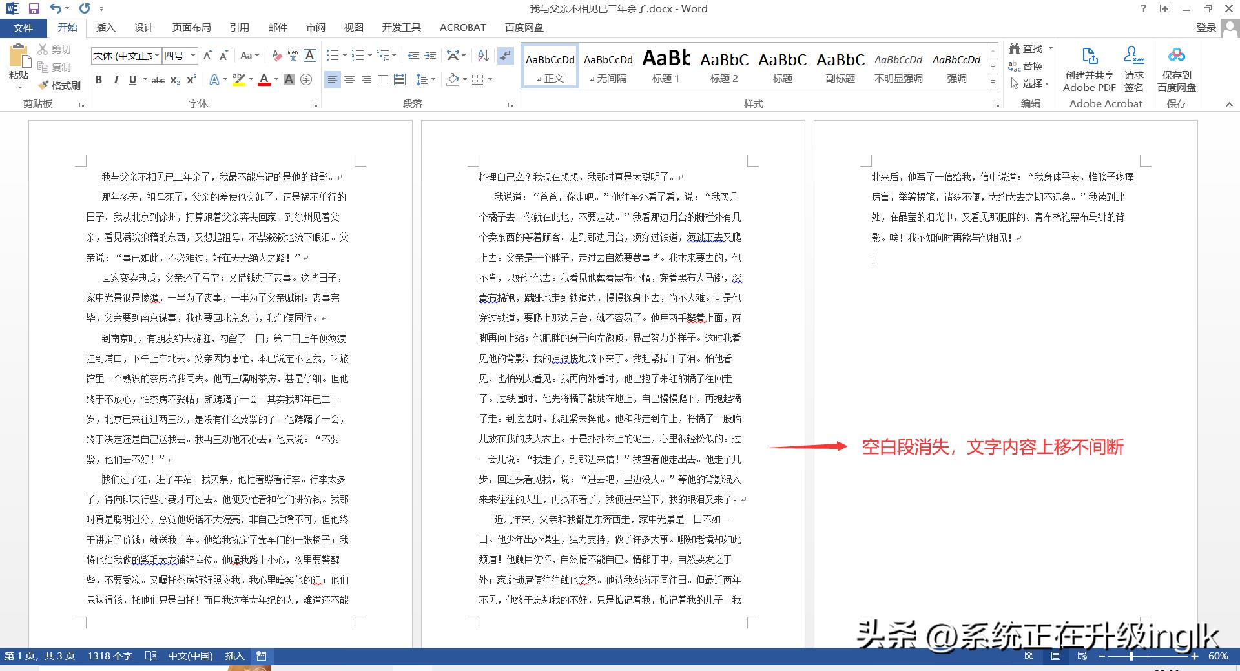The height and width of the screenshot is (671, 1240).
Task: Apply the 标题 1 heading style
Action: pos(666,66)
